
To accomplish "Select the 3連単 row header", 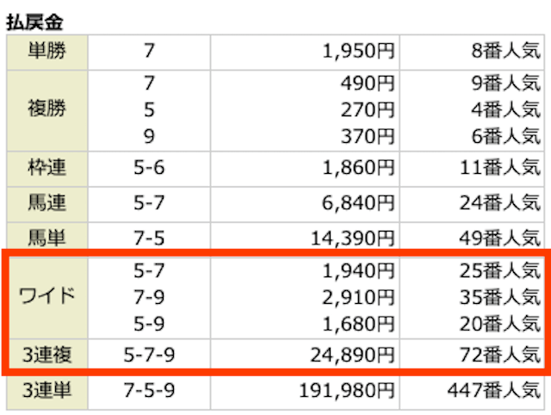I will (x=47, y=392).
